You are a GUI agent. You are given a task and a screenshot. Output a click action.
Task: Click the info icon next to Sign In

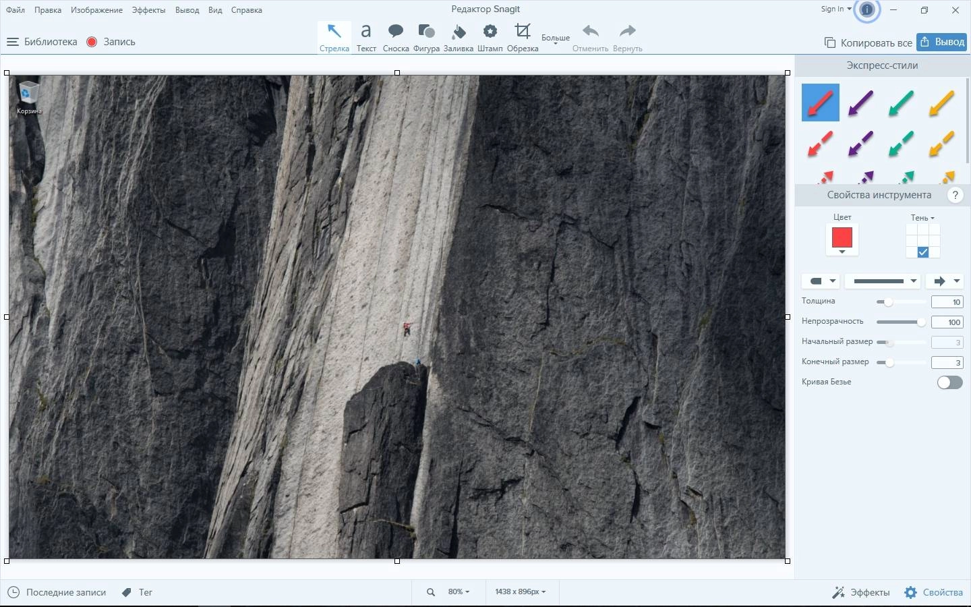(867, 9)
